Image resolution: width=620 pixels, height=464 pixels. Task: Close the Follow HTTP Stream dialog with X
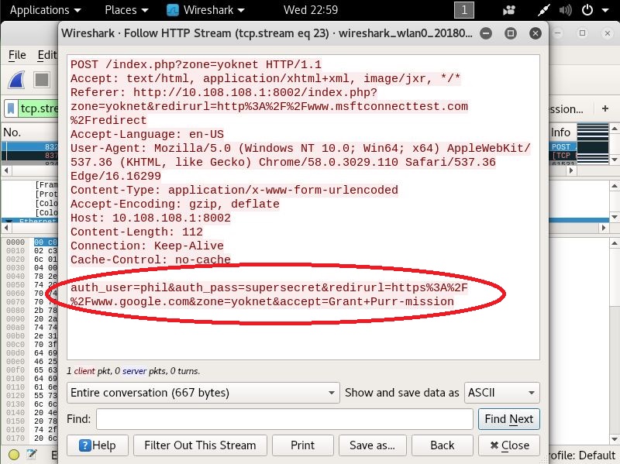tap(535, 33)
